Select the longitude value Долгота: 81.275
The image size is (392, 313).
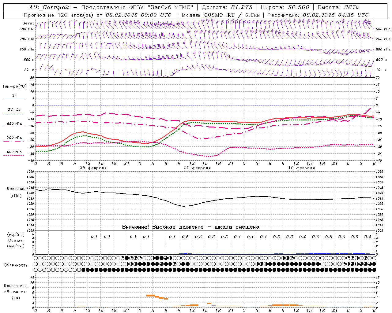227,7
